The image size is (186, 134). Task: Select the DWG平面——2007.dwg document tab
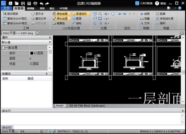tap(18, 33)
